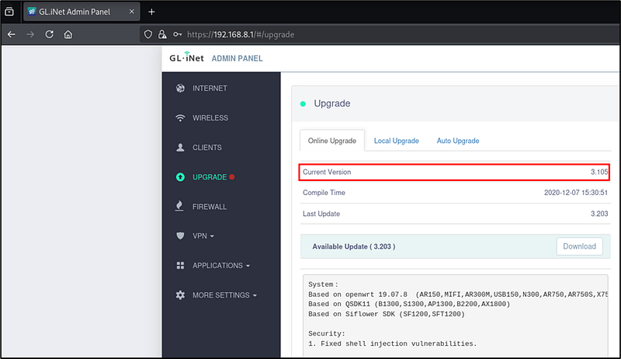The height and width of the screenshot is (359, 621).
Task: Click the 'Based on openwrt 19.07.8' line
Action: pyautogui.click(x=458, y=295)
